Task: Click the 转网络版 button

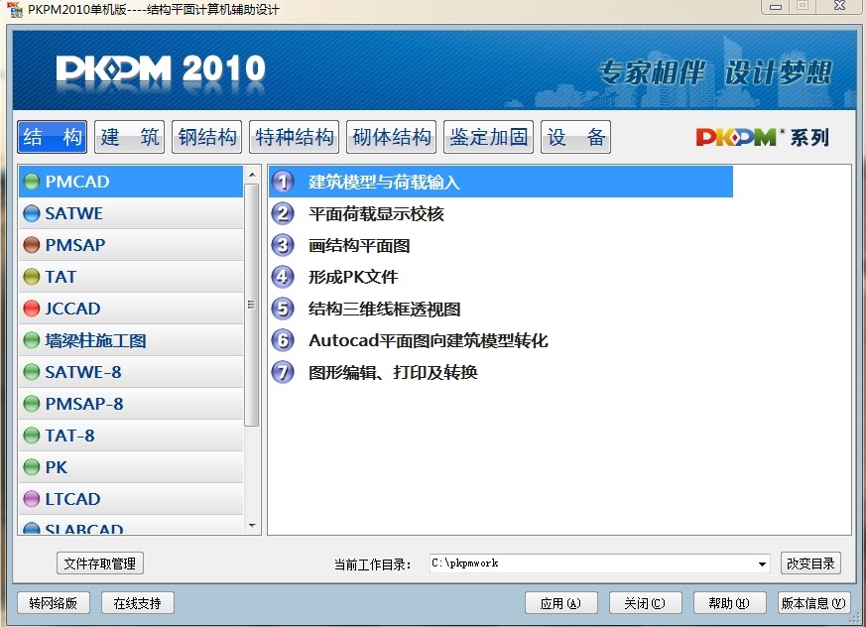Action: click(53, 603)
